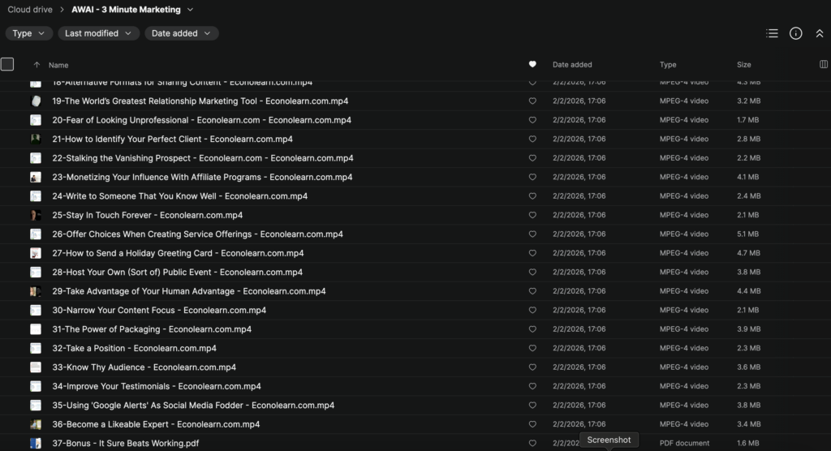Open the Last modified filter dropdown
This screenshot has height=451, width=831.
98,33
